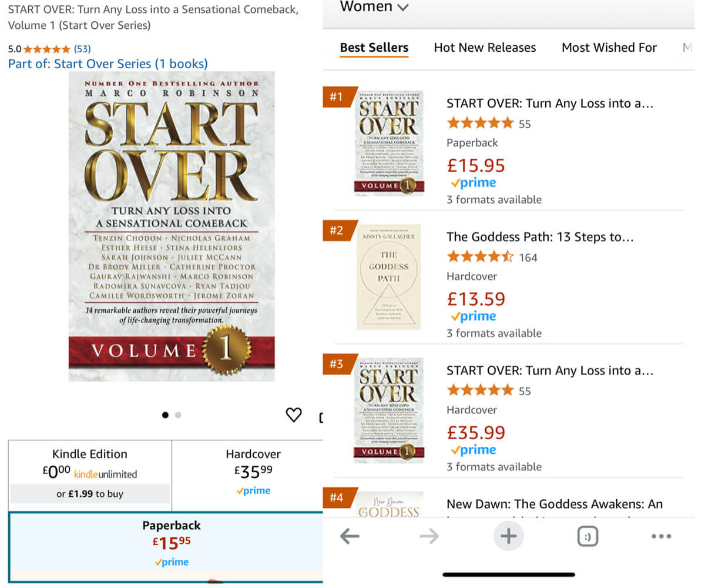The height and width of the screenshot is (588, 705).
Task: Switch to the Most Wished For tab
Action: point(609,47)
